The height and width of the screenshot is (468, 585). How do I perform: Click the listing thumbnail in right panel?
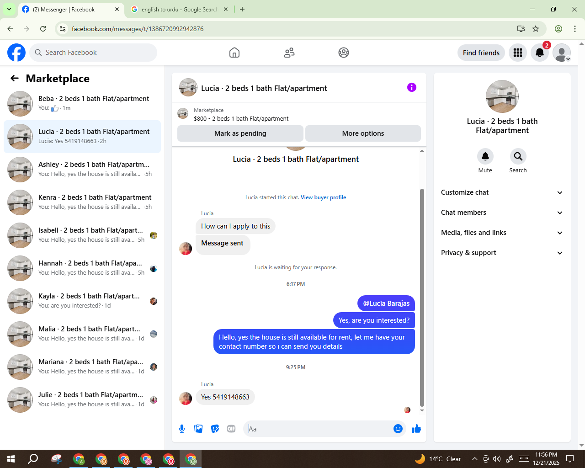[502, 96]
